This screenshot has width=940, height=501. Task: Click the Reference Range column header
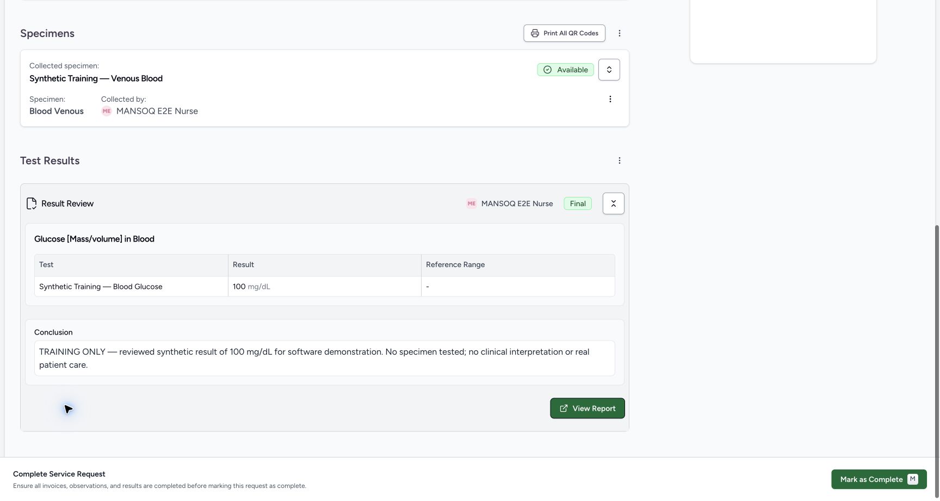518,265
